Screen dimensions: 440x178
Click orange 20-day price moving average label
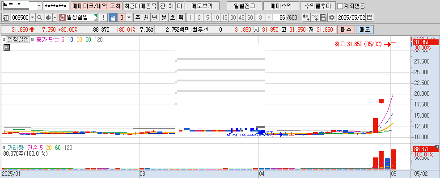(x=79, y=40)
